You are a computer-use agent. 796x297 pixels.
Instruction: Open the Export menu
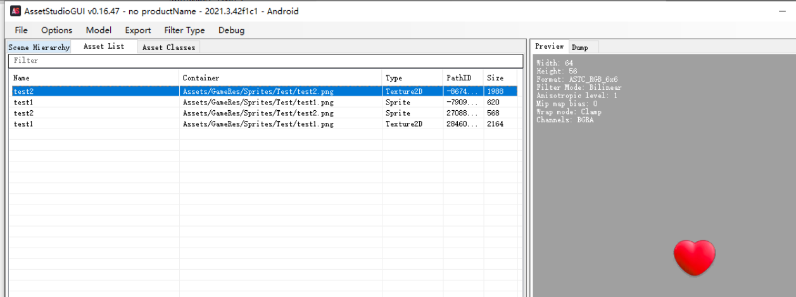pos(138,30)
